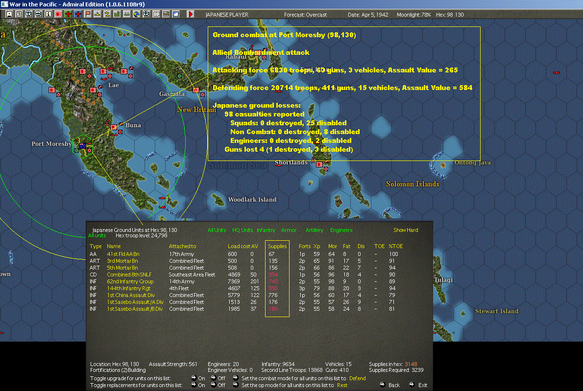Screen dimensions: 583x391
Task: Select the Japanese base flag at Shortlands
Action: point(319,164)
